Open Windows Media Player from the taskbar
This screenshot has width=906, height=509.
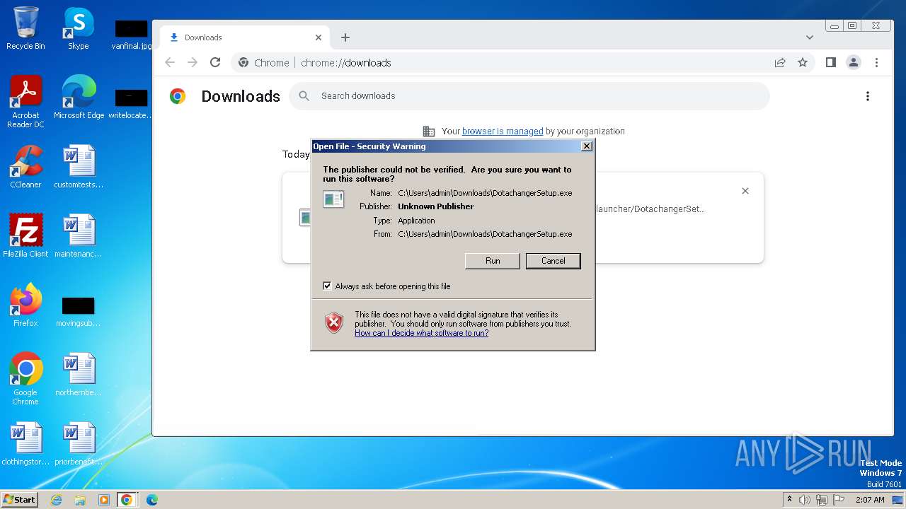(x=103, y=500)
